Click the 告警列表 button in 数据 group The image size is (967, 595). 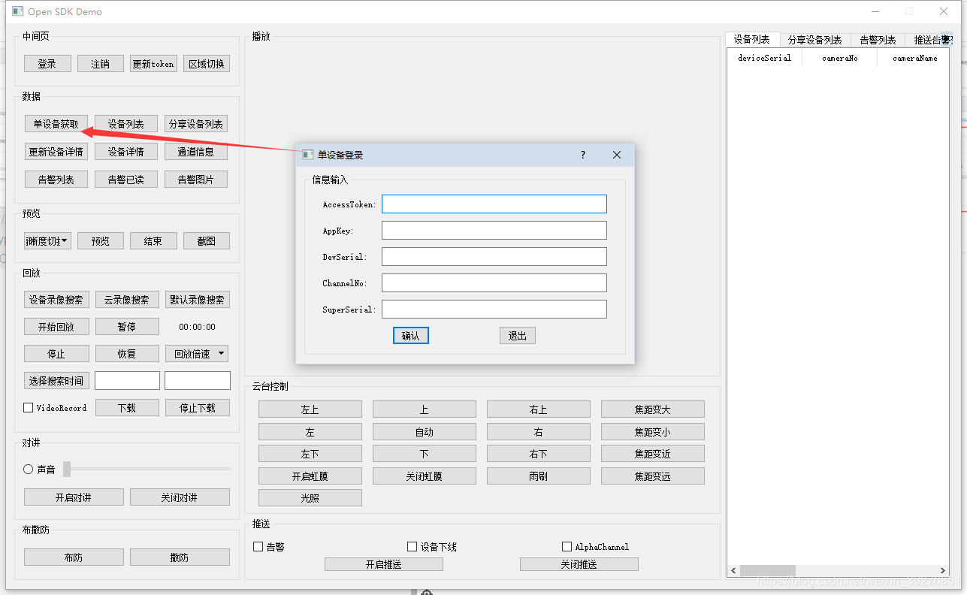pyautogui.click(x=56, y=180)
